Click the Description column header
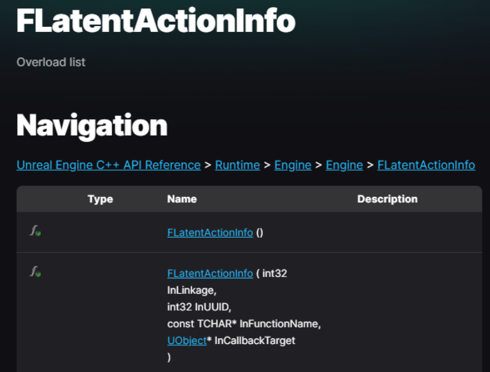490x372 pixels. point(387,199)
